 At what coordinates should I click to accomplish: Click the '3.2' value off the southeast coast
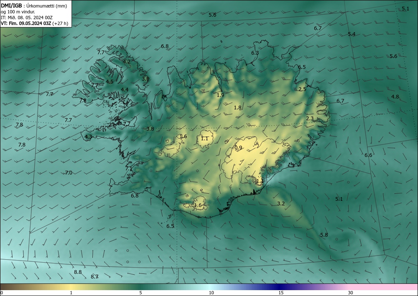[281, 204]
